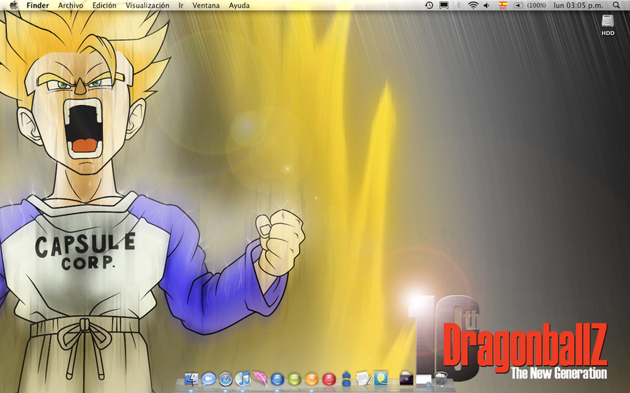630x393 pixels.
Task: Open the white window stack in Dock
Action: tap(423, 380)
